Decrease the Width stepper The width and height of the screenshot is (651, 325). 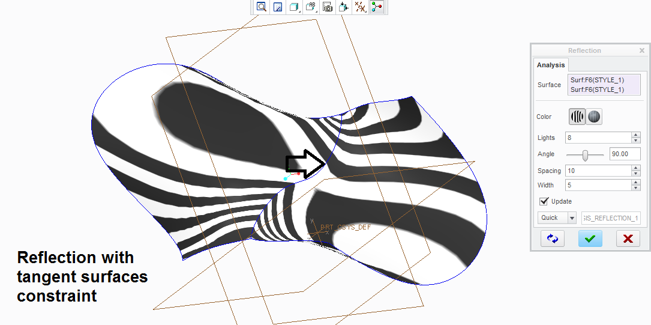click(x=635, y=188)
